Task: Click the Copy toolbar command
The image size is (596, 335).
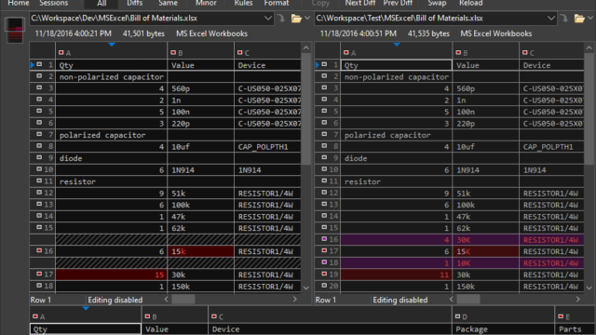Action: [320, 4]
